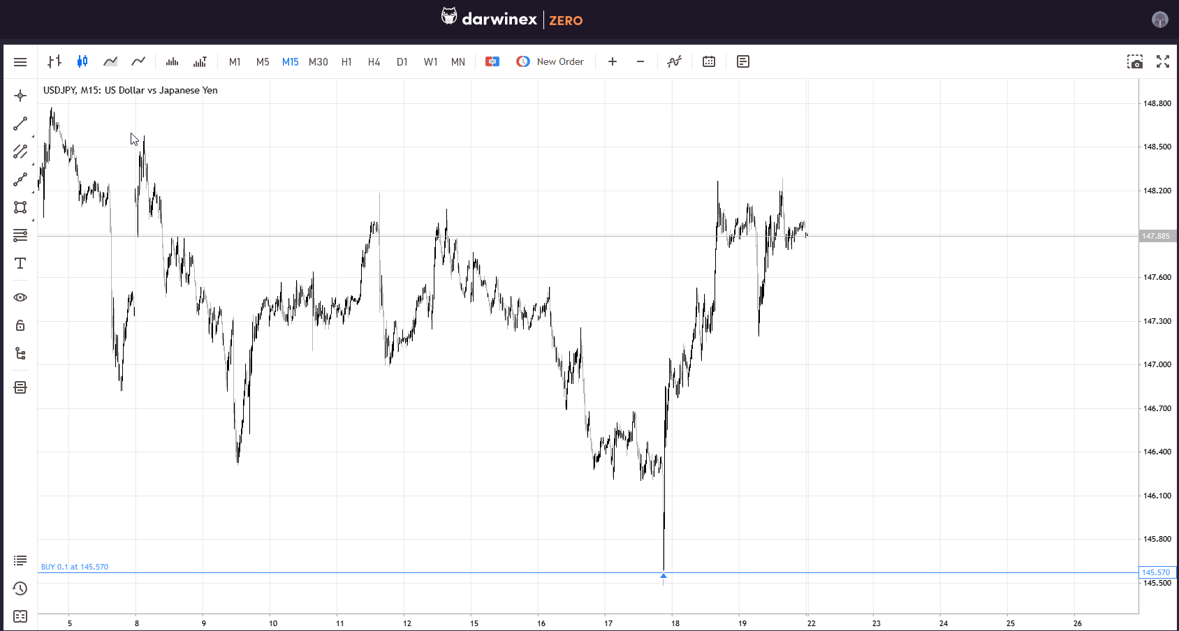This screenshot has height=631, width=1179.
Task: Click darwinex ZERO logo
Action: click(512, 18)
